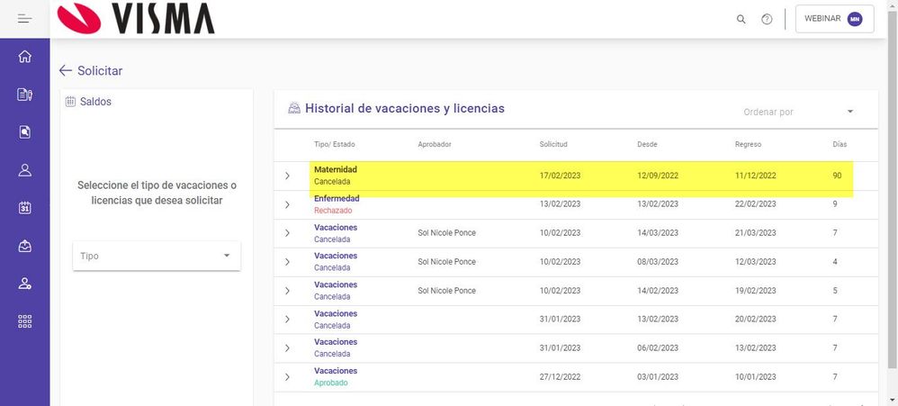Click the Rechazado status text

coord(333,211)
